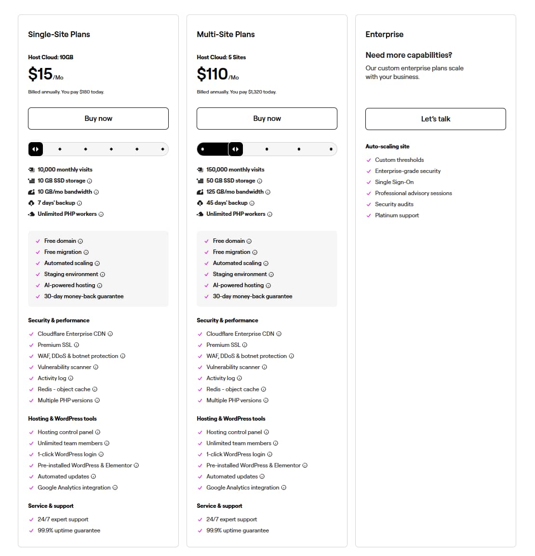Click info icon beside Single-Site Vulnerability scanner

(96, 367)
